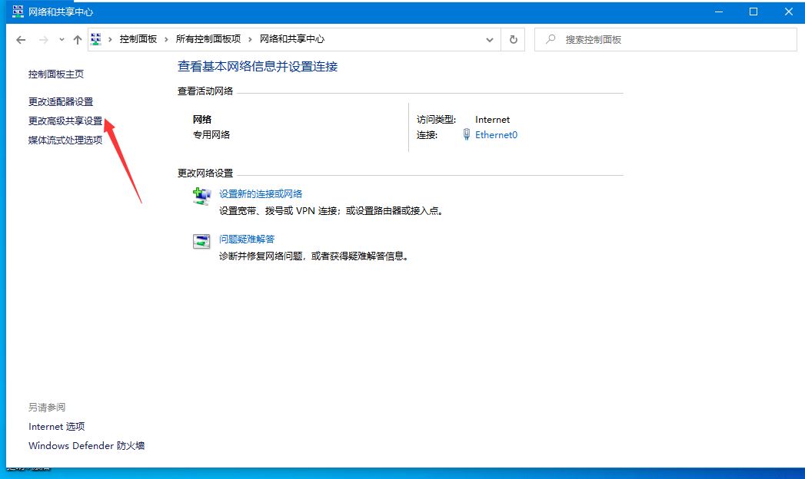Expand the breadcrumb arrow after 控制面板

pos(168,38)
